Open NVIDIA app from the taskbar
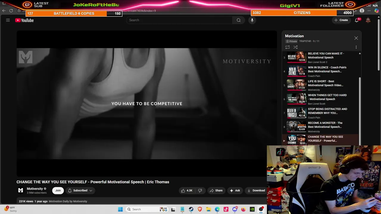Screen dimensions: 381x214 click(252, 209)
